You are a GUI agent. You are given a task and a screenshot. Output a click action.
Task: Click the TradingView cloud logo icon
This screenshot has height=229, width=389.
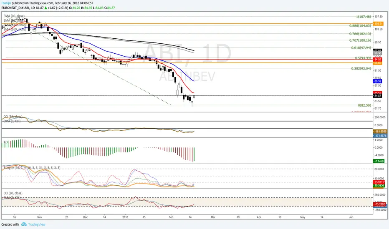pyautogui.click(x=24, y=224)
